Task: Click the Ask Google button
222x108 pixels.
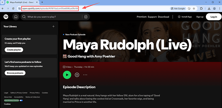Action: [x=178, y=9]
